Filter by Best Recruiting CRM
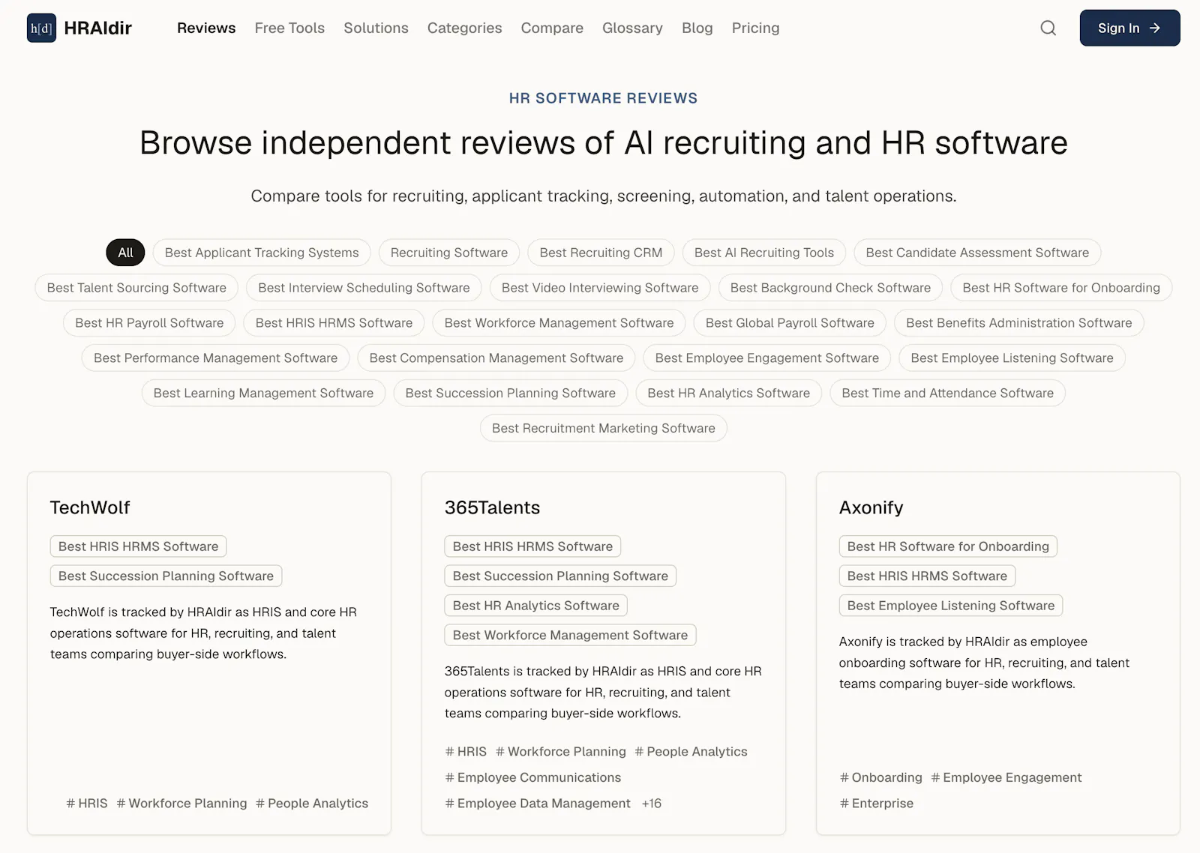 tap(601, 253)
